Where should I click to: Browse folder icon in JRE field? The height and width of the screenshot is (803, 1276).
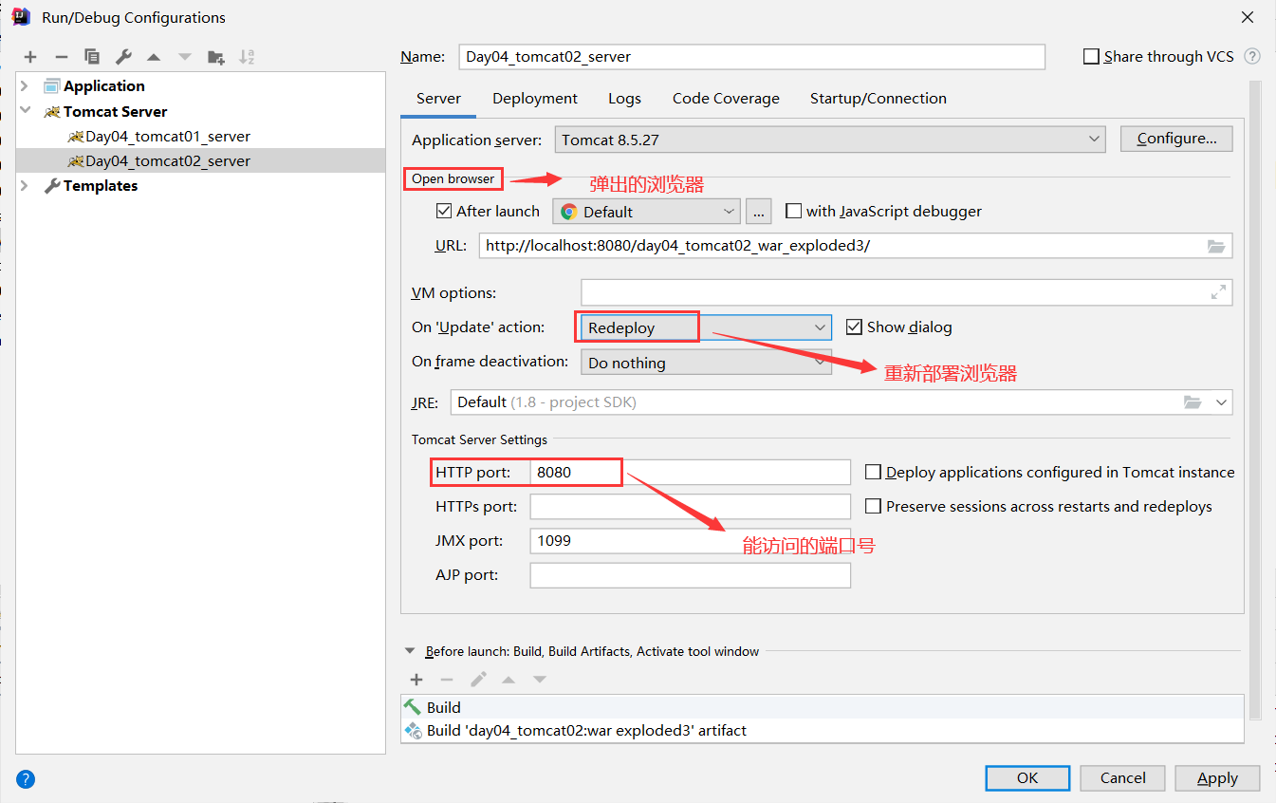(1193, 402)
